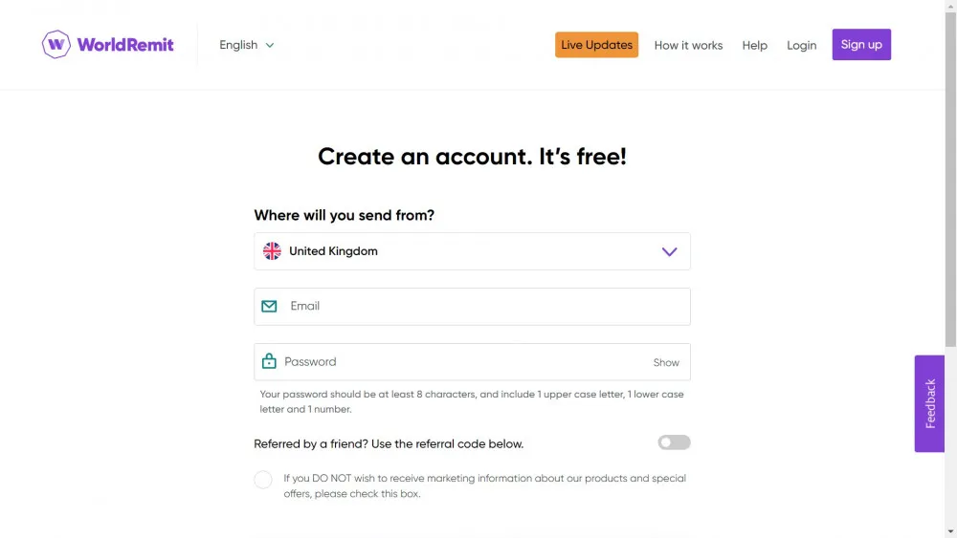Screen dimensions: 957x538
Task: Open the orange Live Updates button
Action: point(596,45)
